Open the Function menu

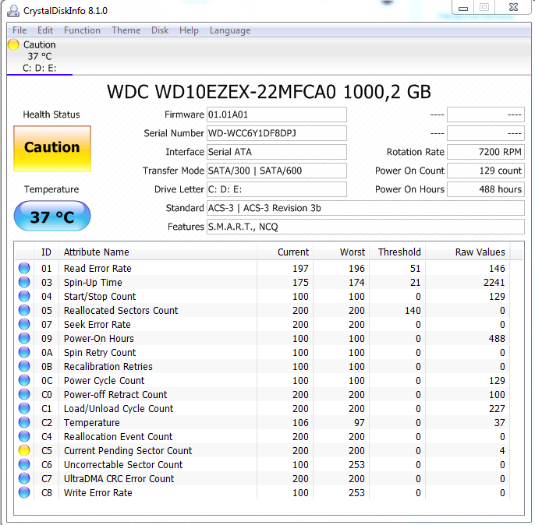tap(82, 30)
